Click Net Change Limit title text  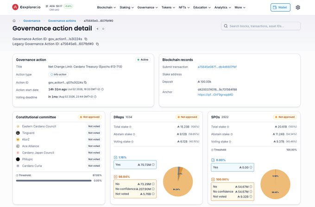point(85,67)
